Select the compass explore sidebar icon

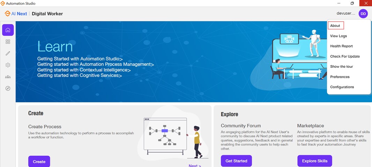point(8,88)
